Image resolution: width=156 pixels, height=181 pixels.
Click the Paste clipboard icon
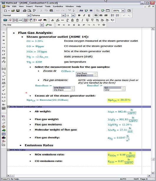tap(51, 11)
